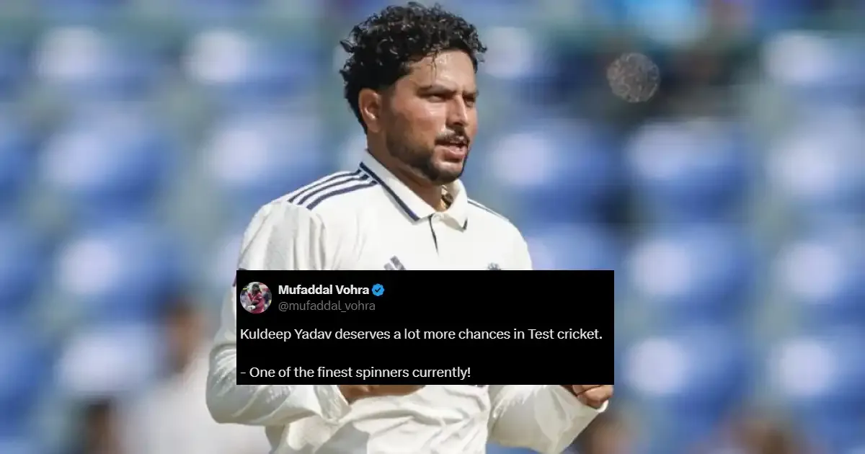Click the blurry circular spot in the background
This screenshot has width=865, height=454.
coord(633,77)
